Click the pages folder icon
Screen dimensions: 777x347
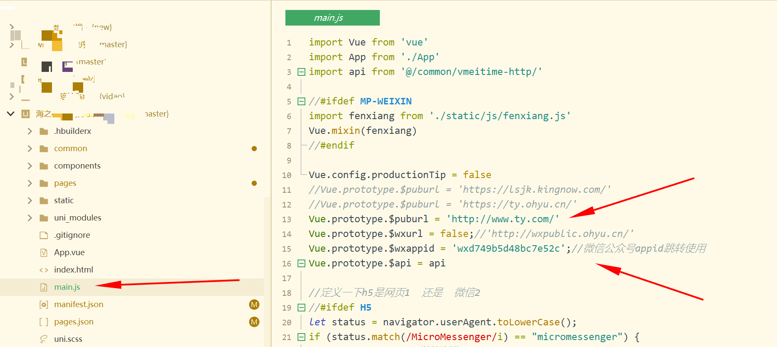pos(44,183)
